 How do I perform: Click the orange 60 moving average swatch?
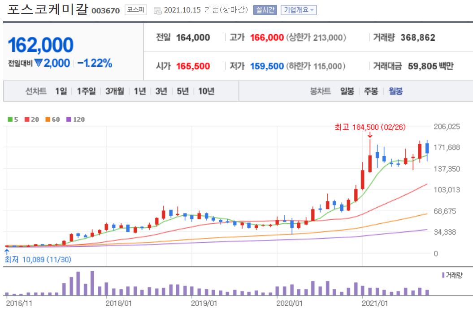(x=48, y=120)
